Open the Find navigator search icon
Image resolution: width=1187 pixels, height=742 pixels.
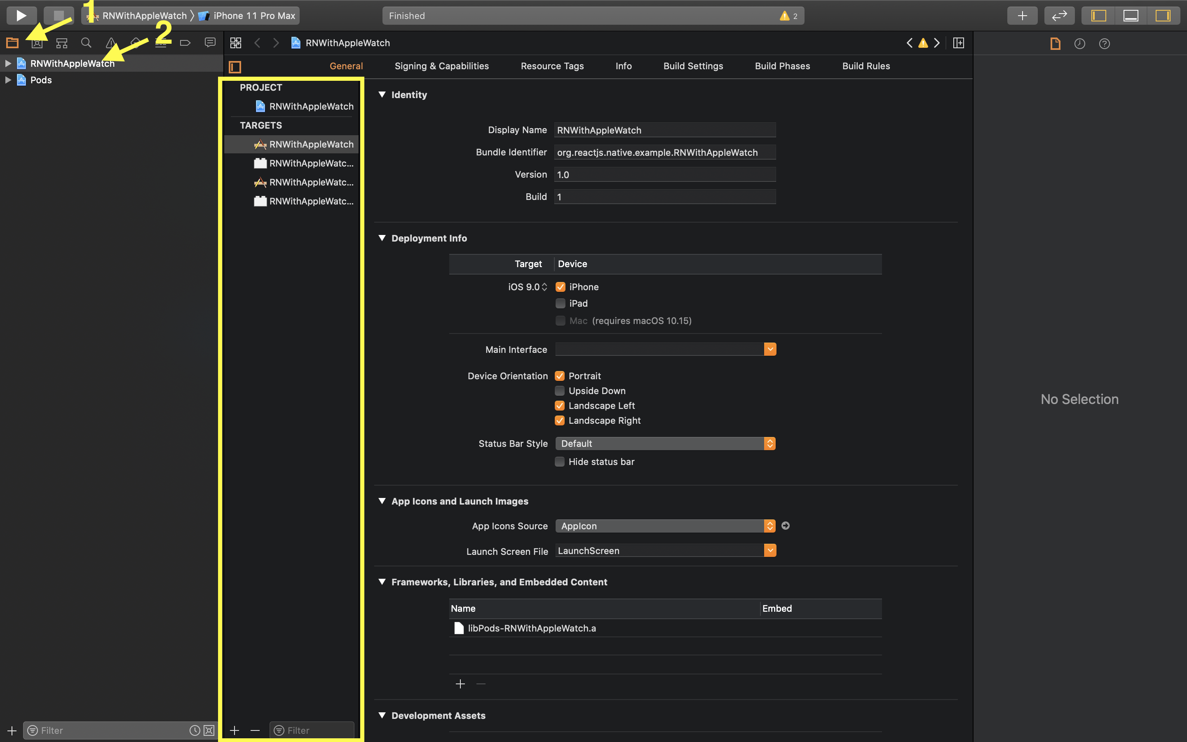pyautogui.click(x=86, y=43)
